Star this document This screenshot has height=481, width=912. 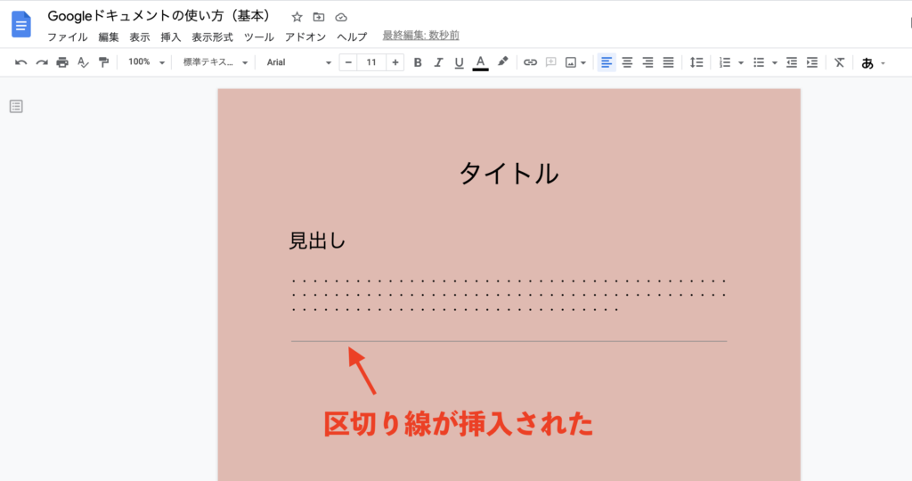pos(297,17)
